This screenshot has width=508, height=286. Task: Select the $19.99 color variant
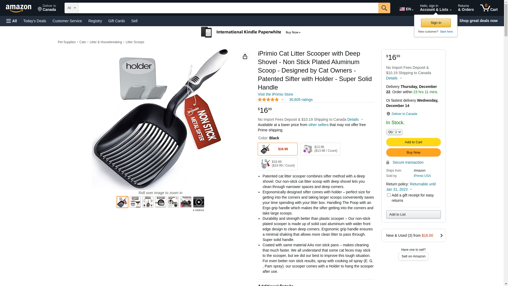point(278,164)
